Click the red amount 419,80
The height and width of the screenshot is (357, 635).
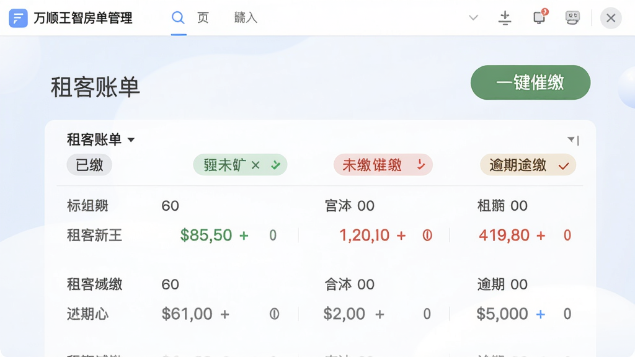(x=504, y=235)
